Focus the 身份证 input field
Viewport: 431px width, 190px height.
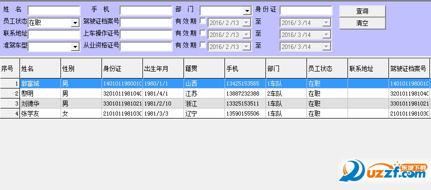coord(306,10)
